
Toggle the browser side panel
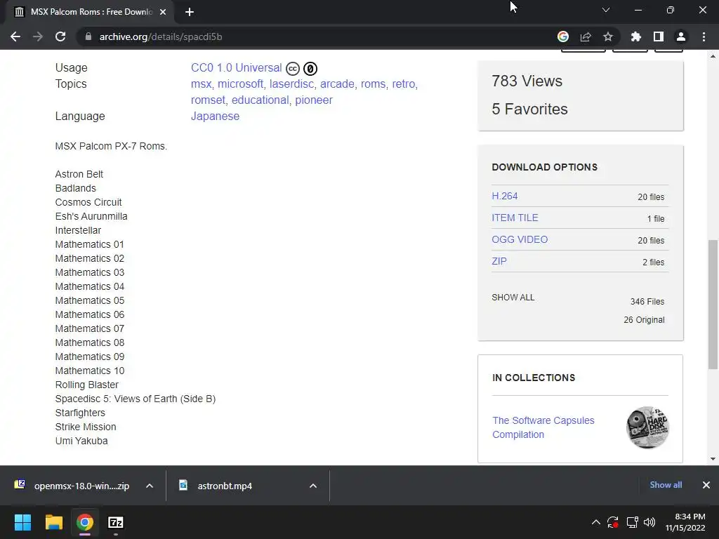pyautogui.click(x=659, y=36)
